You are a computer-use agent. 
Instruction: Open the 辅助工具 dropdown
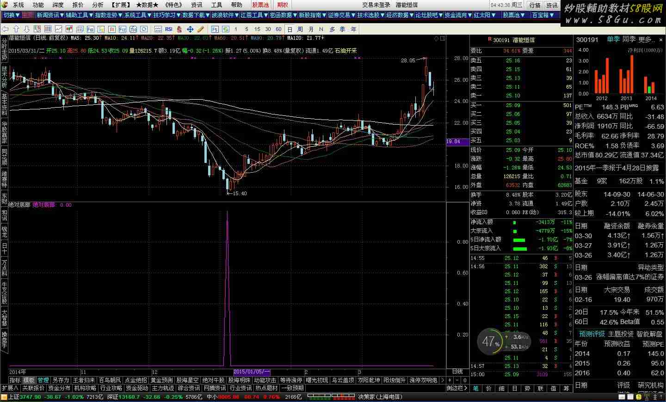[x=79, y=15]
